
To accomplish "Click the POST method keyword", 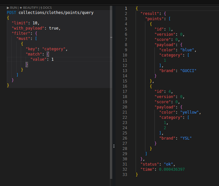I will tap(12, 13).
